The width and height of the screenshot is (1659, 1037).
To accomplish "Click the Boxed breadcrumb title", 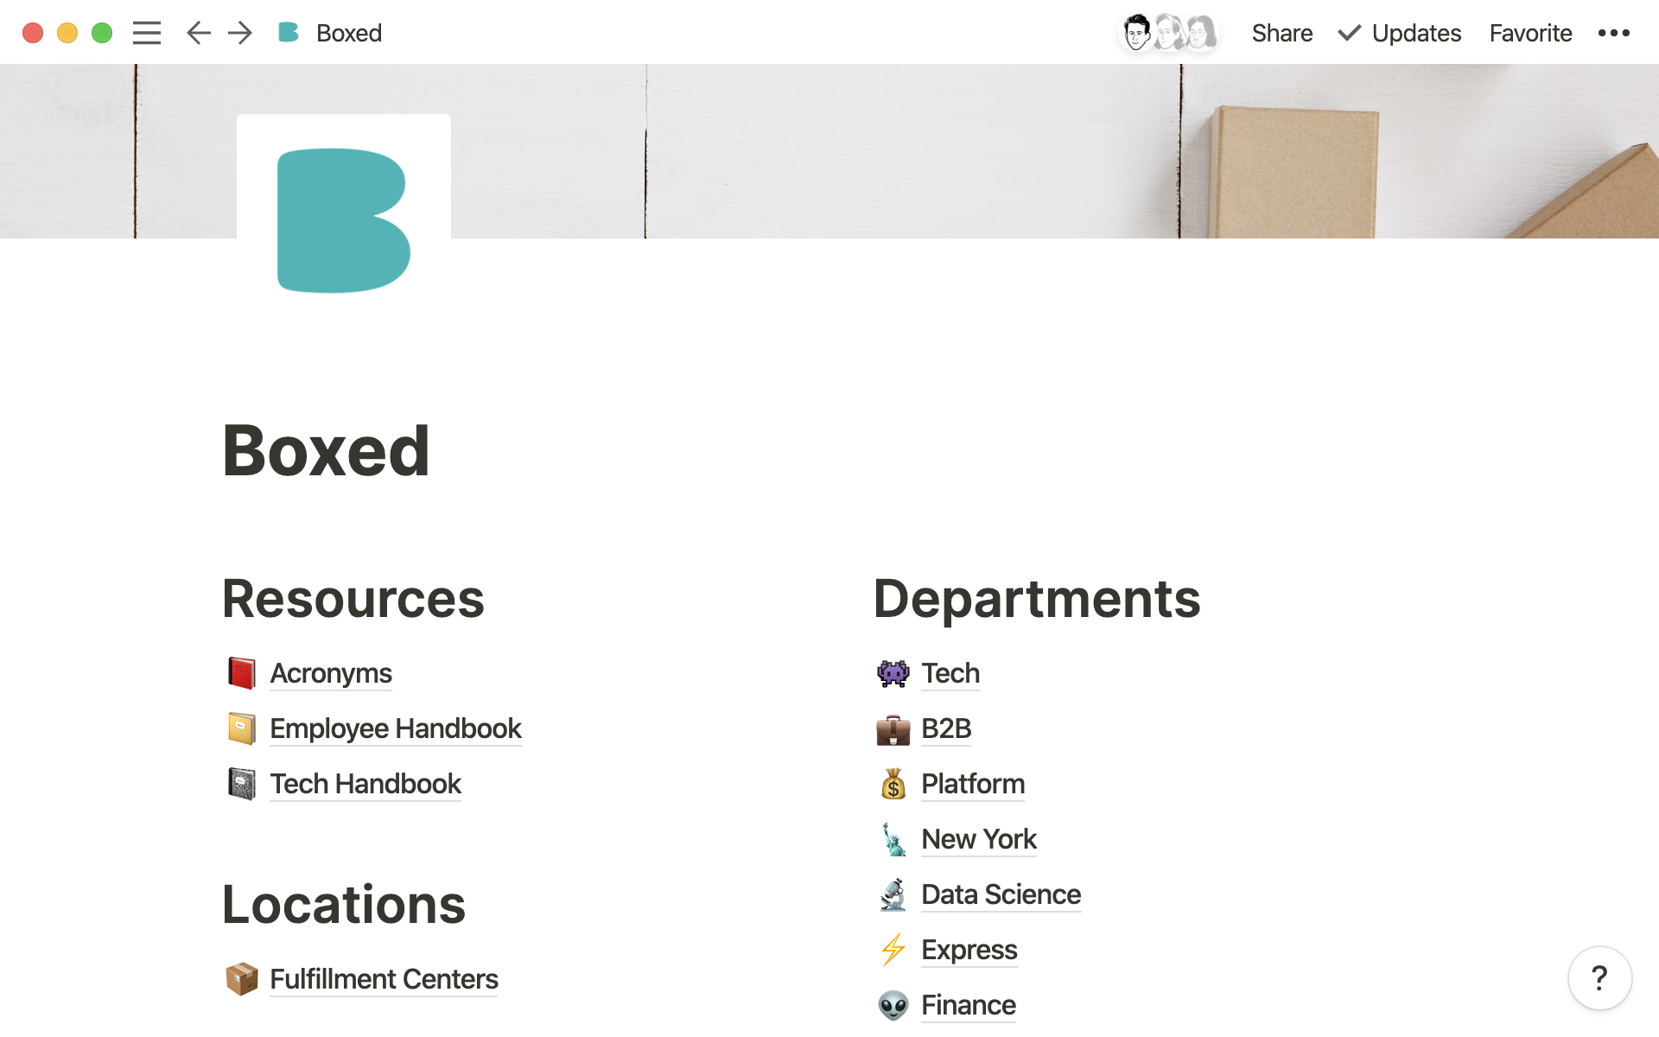I will pos(348,33).
